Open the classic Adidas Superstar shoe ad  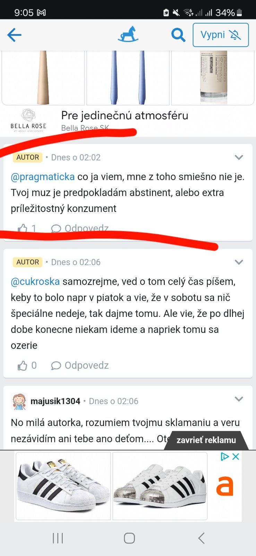point(63,486)
